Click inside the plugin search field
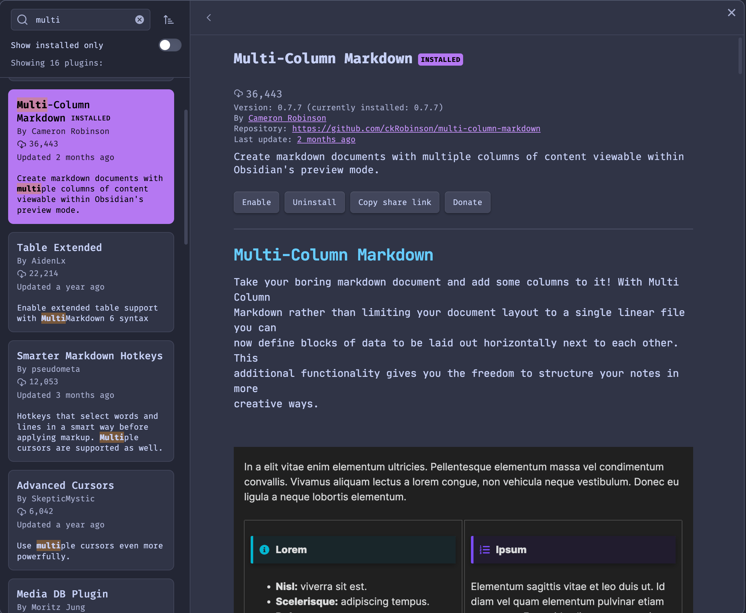Screen dimensions: 746x613 click(81, 20)
